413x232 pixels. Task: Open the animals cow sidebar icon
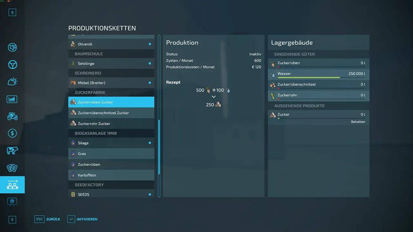[12, 150]
